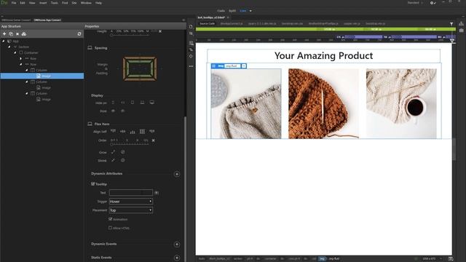Select the coffee cup image in the page

(401, 103)
